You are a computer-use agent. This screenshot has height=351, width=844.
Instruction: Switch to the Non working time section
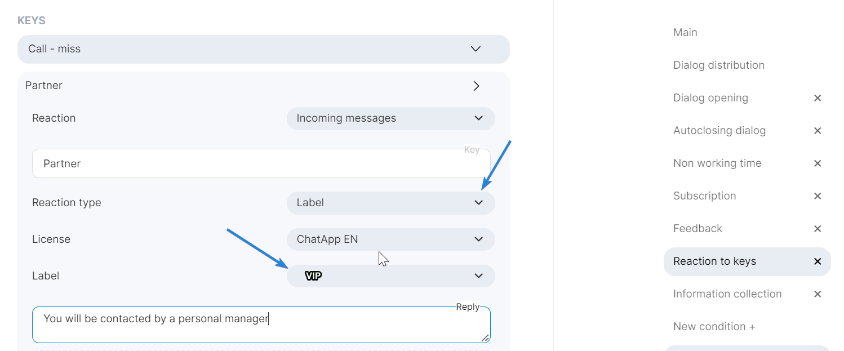(x=717, y=163)
